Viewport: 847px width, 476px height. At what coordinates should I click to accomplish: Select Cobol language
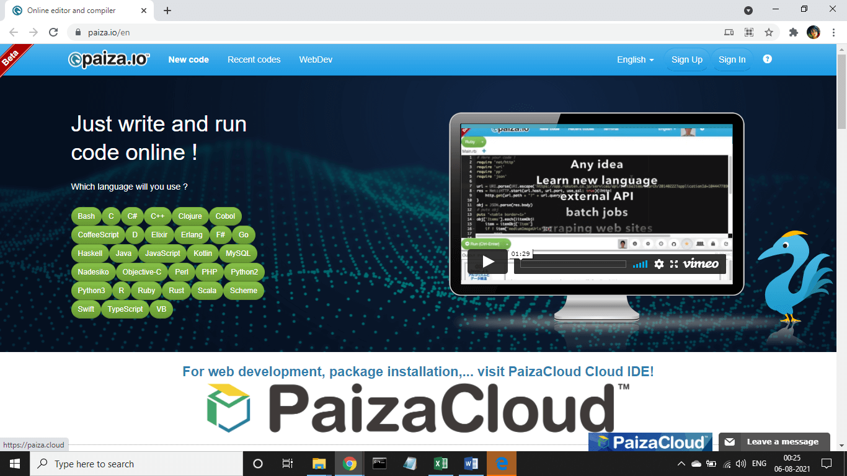coord(225,216)
